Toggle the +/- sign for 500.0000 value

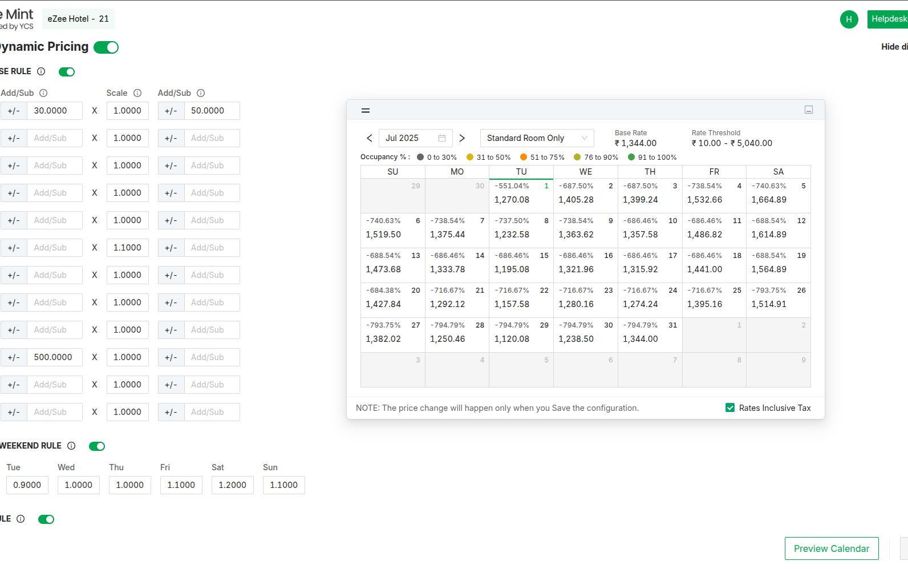(x=14, y=357)
